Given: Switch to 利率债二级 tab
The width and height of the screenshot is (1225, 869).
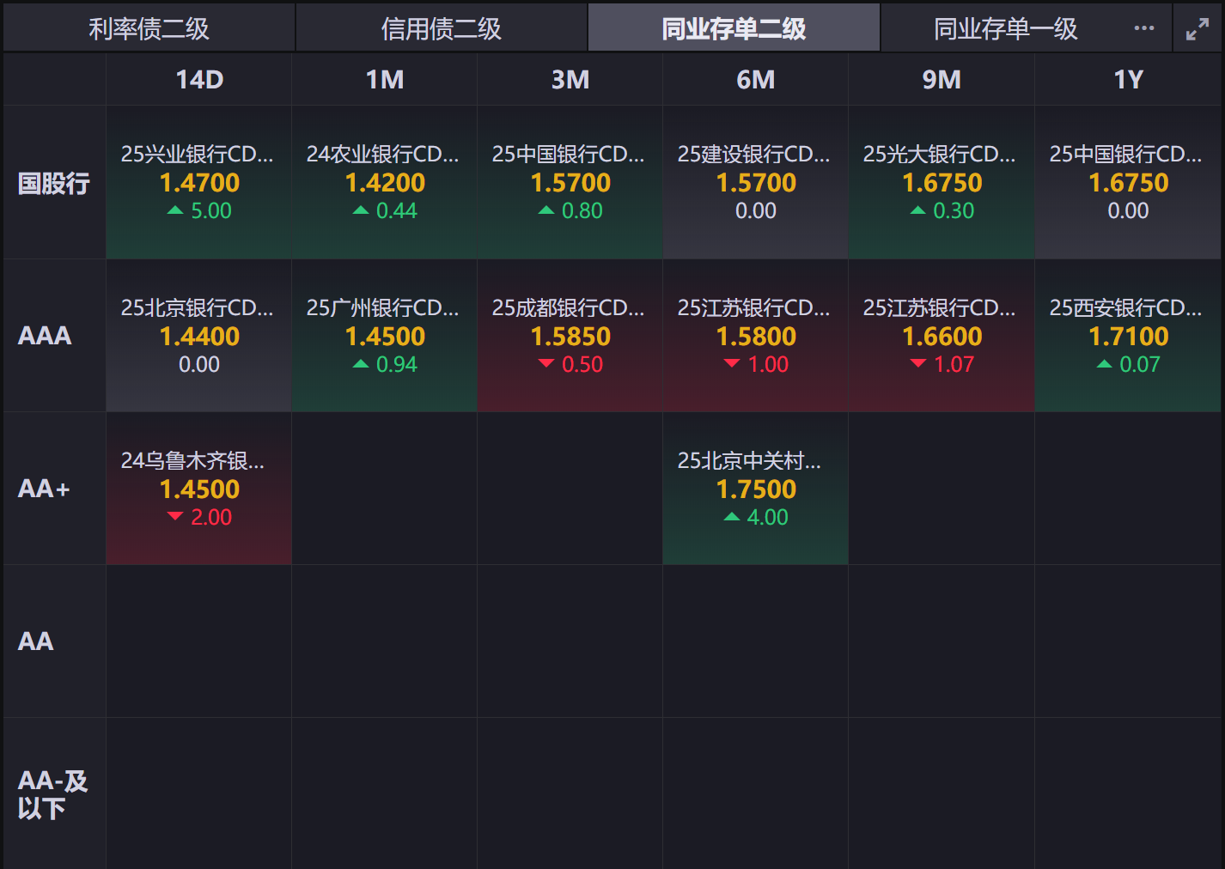Looking at the screenshot, I should [x=149, y=28].
